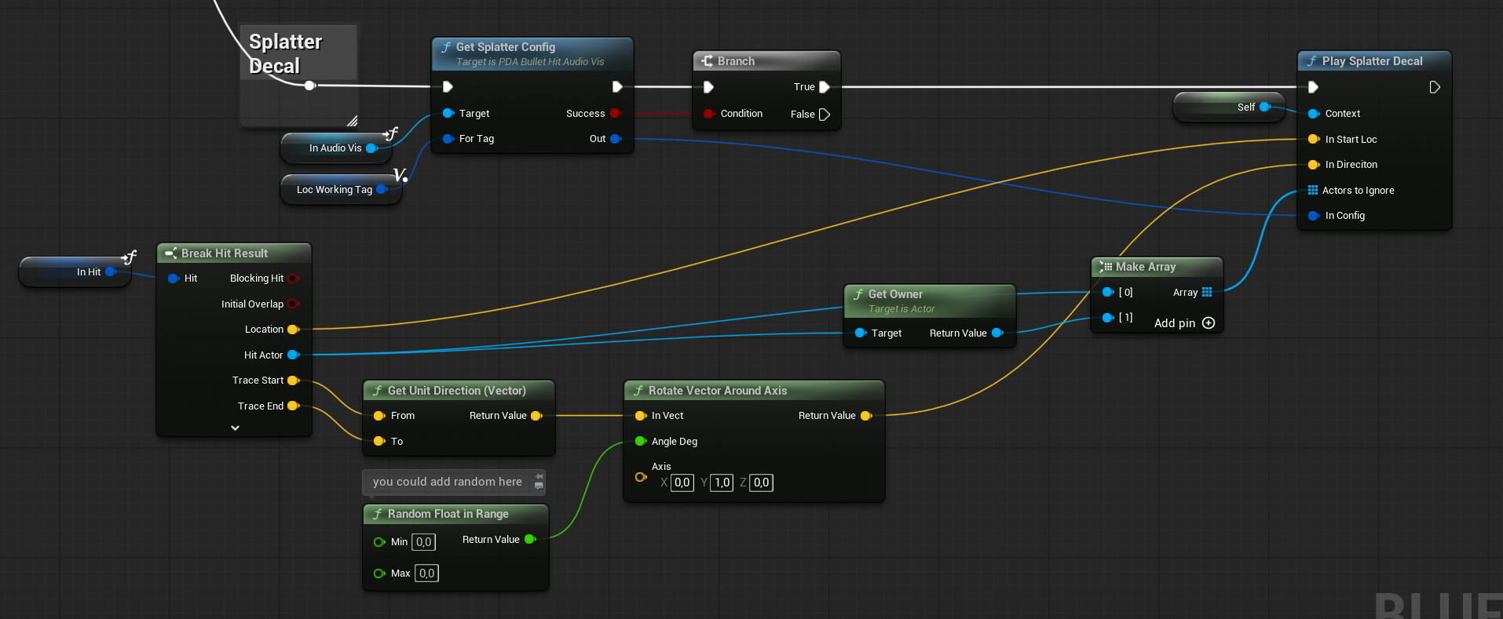Select the Rotate Vector Around Axis node header

[717, 391]
